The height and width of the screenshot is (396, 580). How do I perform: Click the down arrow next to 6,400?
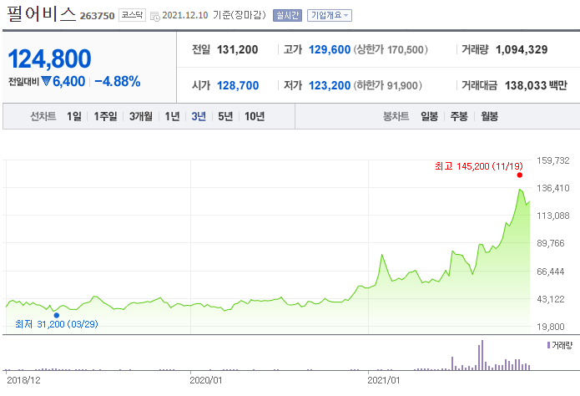click(x=46, y=81)
